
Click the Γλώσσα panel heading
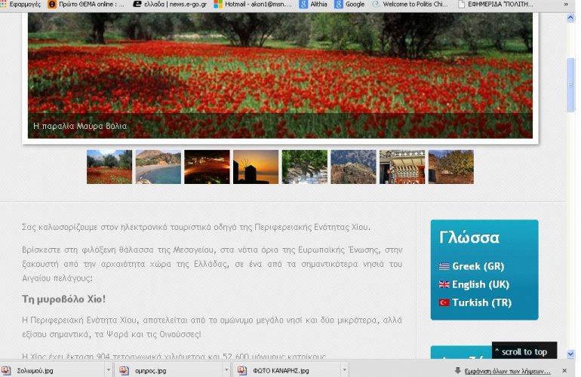[x=469, y=238]
